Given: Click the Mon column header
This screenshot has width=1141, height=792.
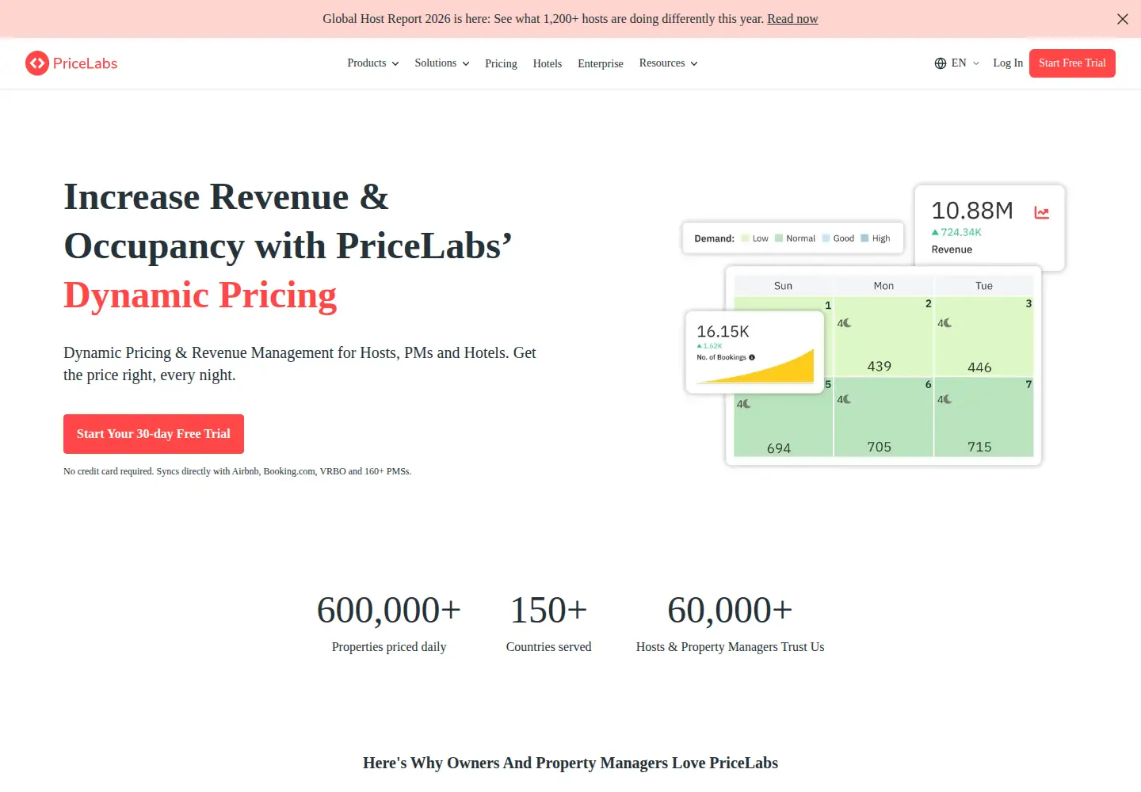Looking at the screenshot, I should (883, 286).
